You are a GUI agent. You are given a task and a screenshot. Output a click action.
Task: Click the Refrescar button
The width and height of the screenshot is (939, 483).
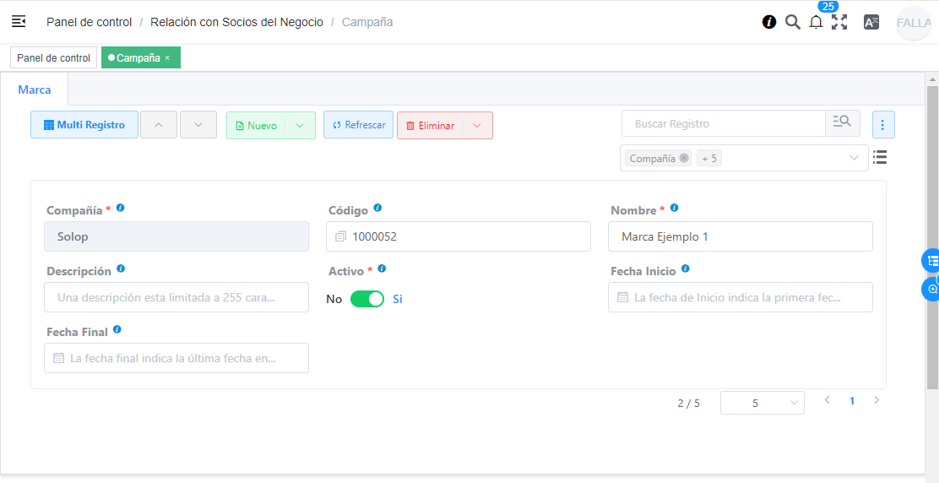[x=358, y=125]
